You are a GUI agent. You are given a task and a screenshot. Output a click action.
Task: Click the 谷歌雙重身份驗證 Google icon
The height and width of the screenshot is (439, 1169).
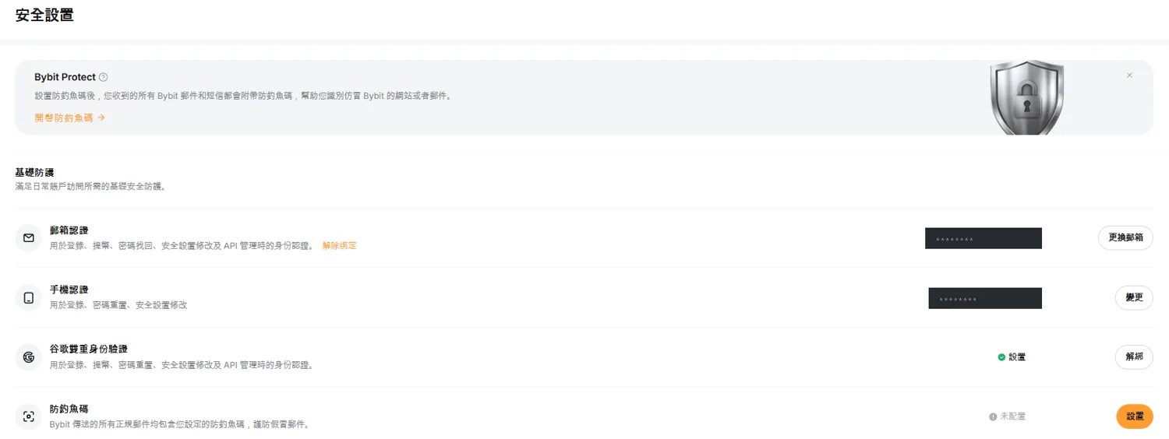(x=29, y=357)
